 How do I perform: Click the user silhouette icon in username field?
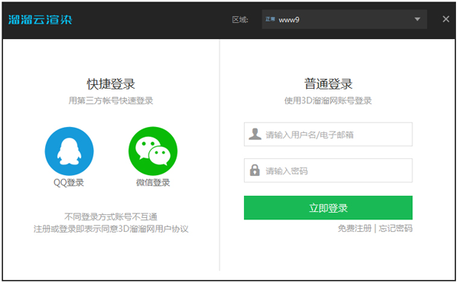(x=255, y=135)
